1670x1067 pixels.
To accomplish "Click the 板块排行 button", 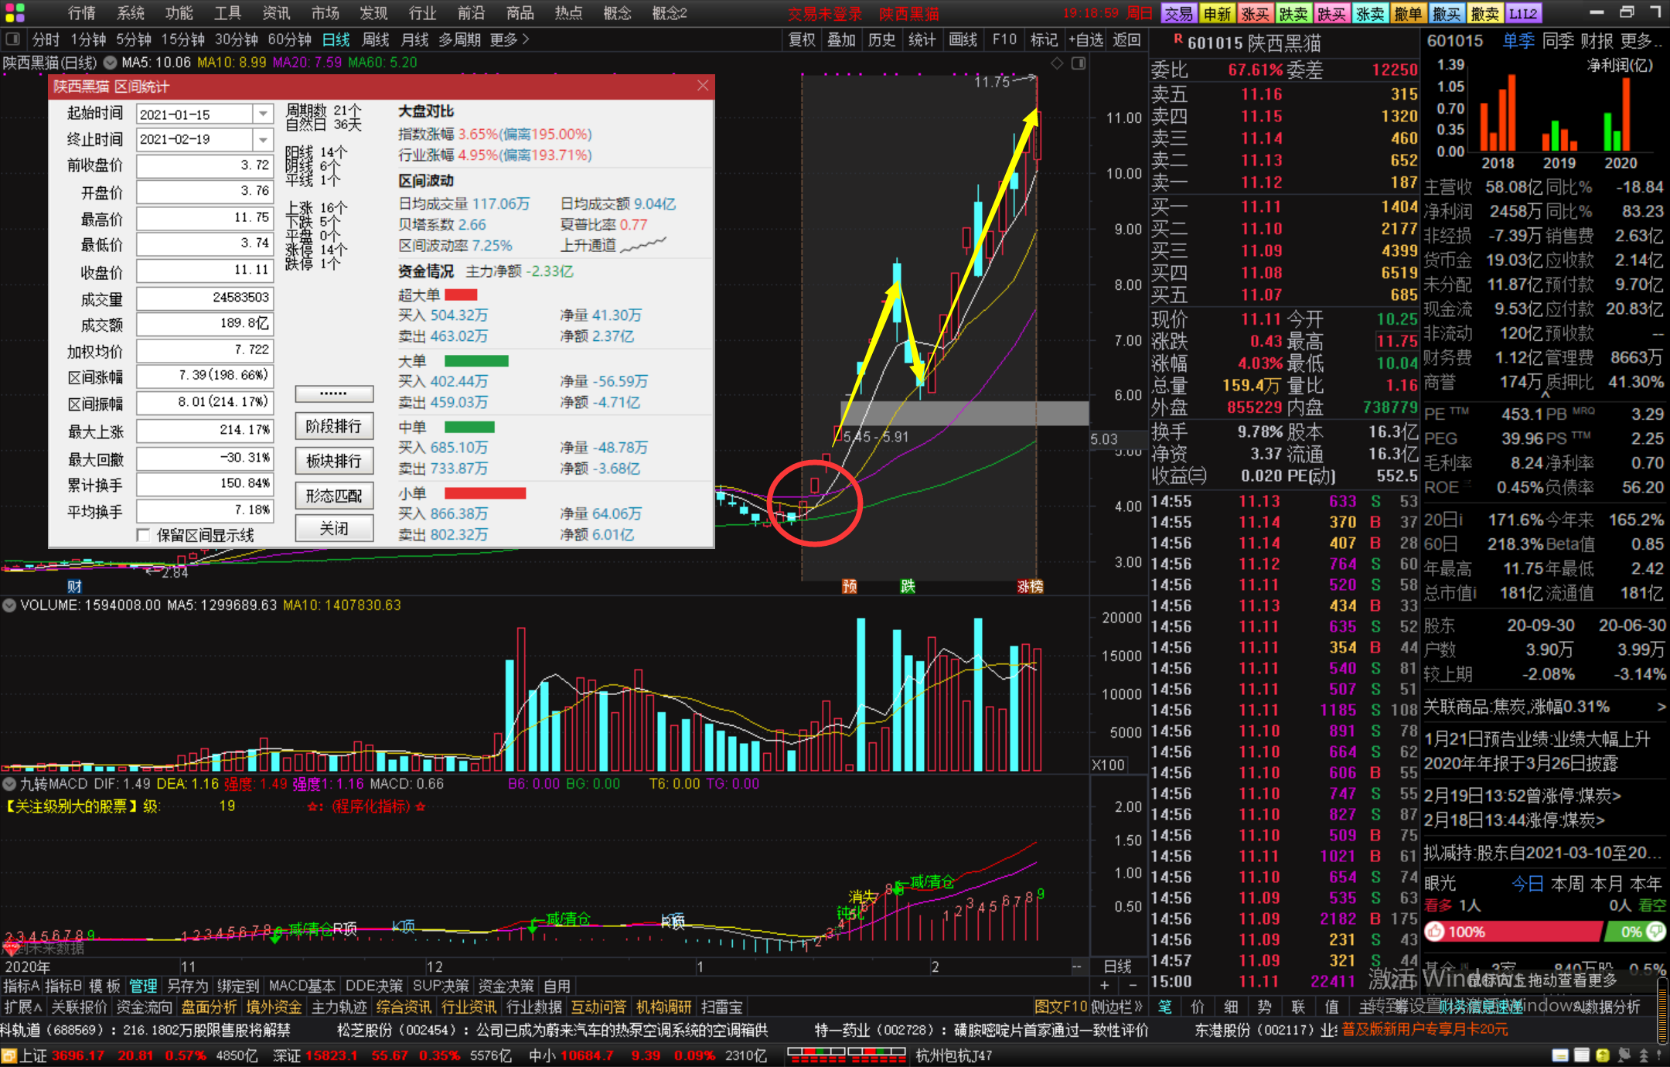I will [334, 461].
